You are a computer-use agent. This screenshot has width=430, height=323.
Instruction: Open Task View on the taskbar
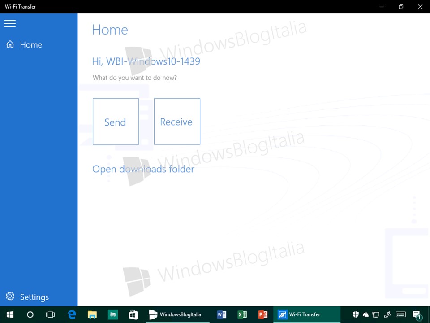pos(51,314)
